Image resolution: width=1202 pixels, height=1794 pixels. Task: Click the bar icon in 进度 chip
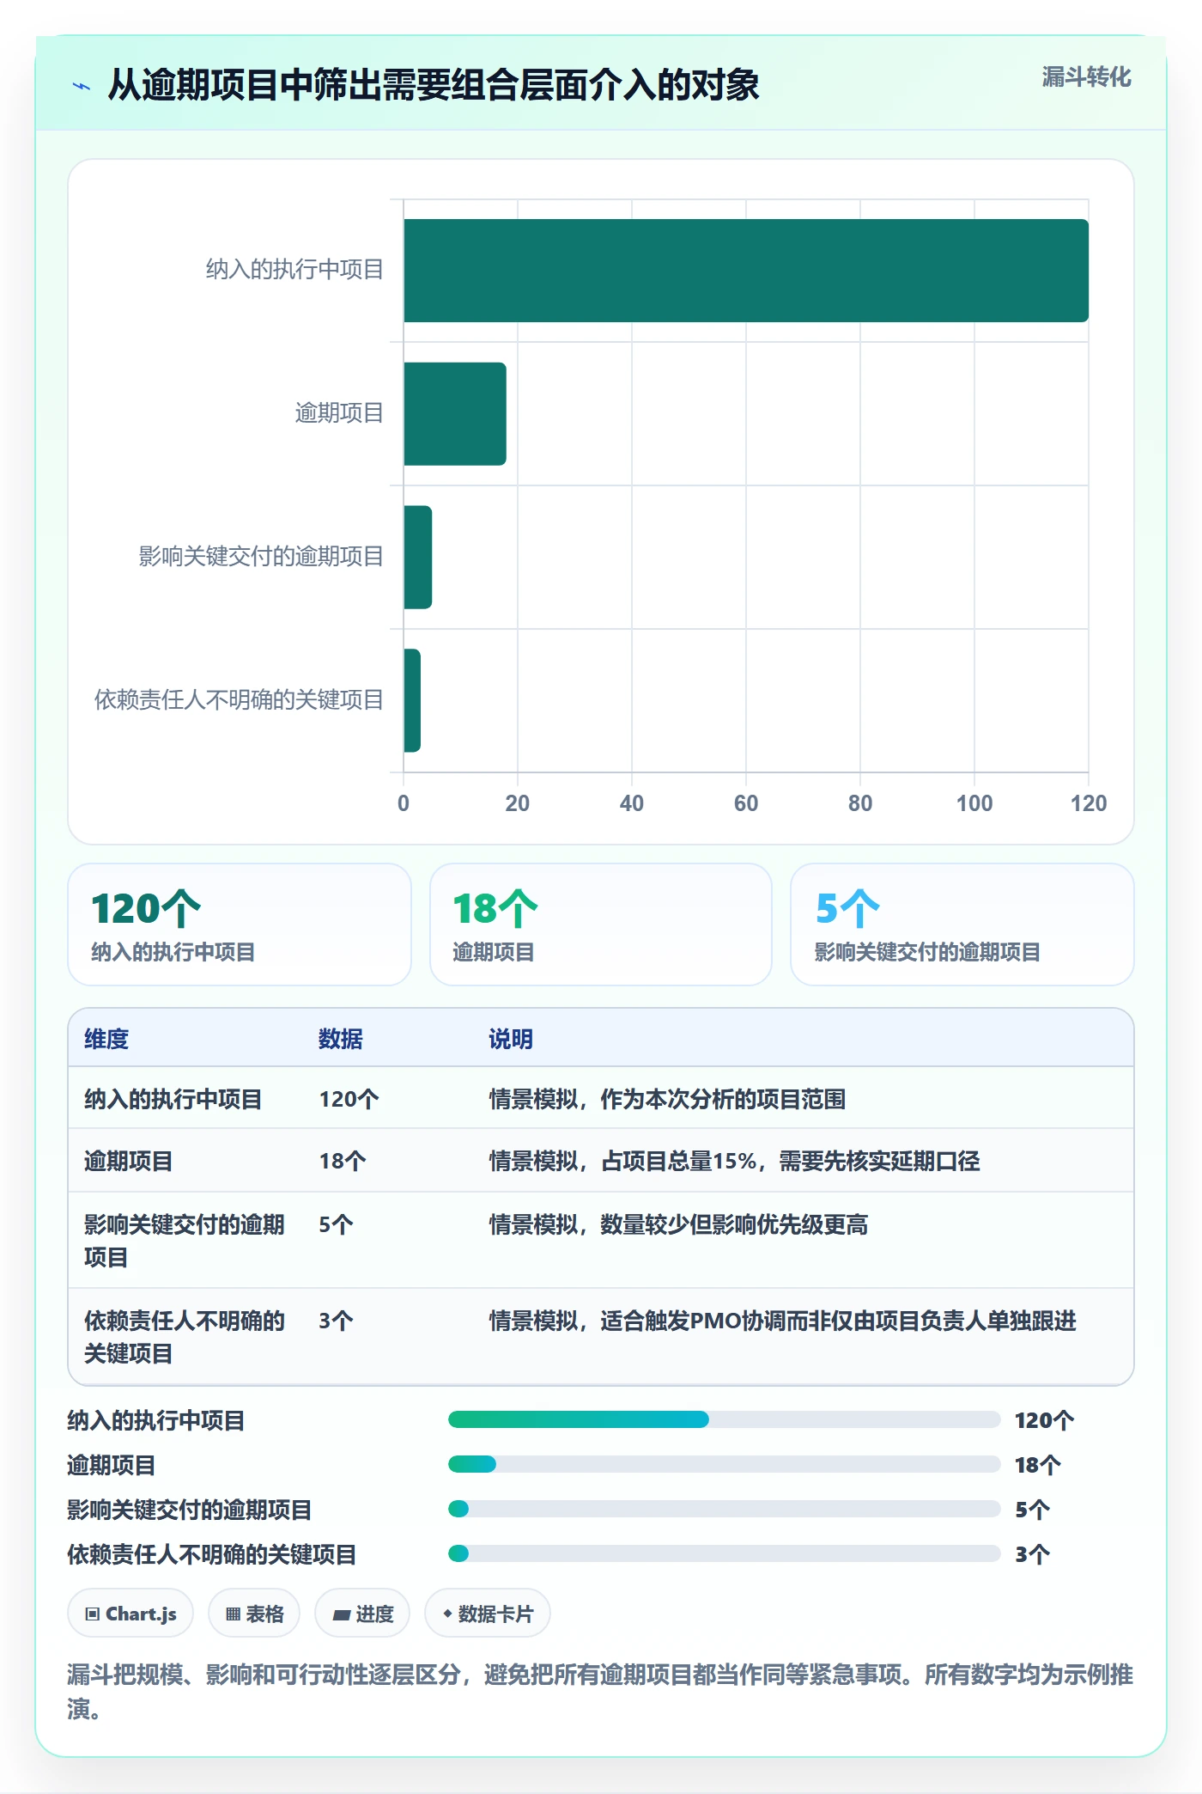coord(342,1615)
